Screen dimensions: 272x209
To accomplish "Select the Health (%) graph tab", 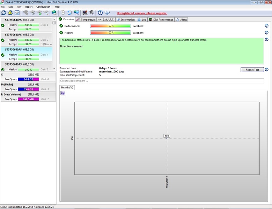I will (x=67, y=87).
